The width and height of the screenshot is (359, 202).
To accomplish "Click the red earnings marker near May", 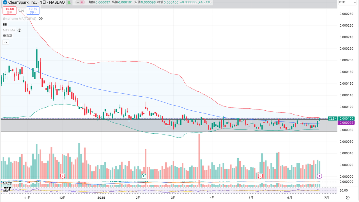I will [260, 176].
